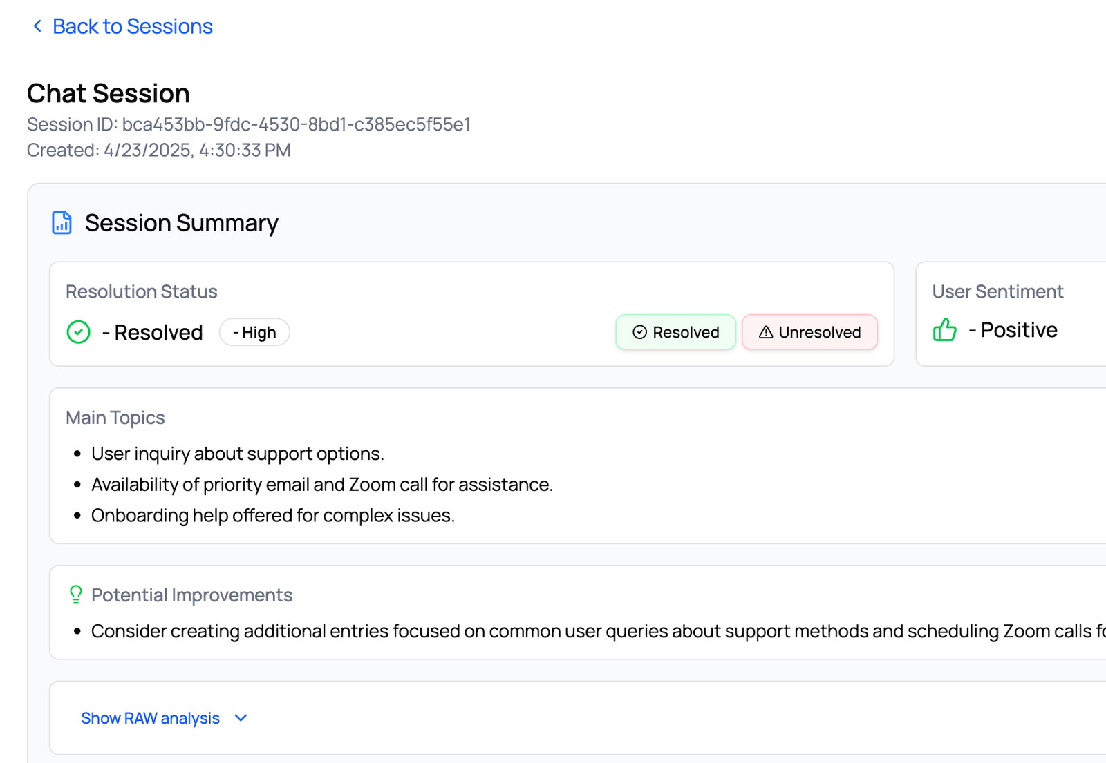
Task: Click the back chevron arrow icon
Action: click(x=37, y=26)
